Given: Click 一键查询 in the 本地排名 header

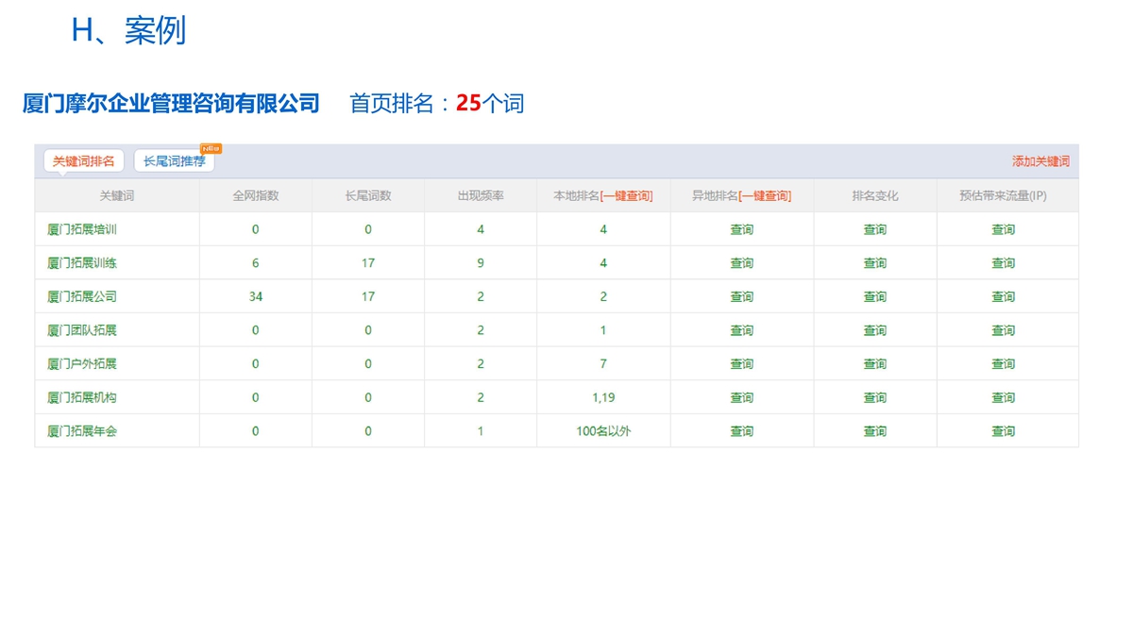Looking at the screenshot, I should [x=626, y=196].
